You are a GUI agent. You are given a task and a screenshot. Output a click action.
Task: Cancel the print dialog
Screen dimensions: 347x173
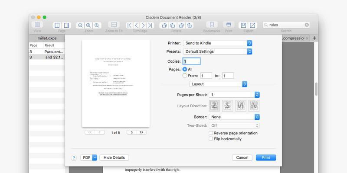click(x=242, y=157)
